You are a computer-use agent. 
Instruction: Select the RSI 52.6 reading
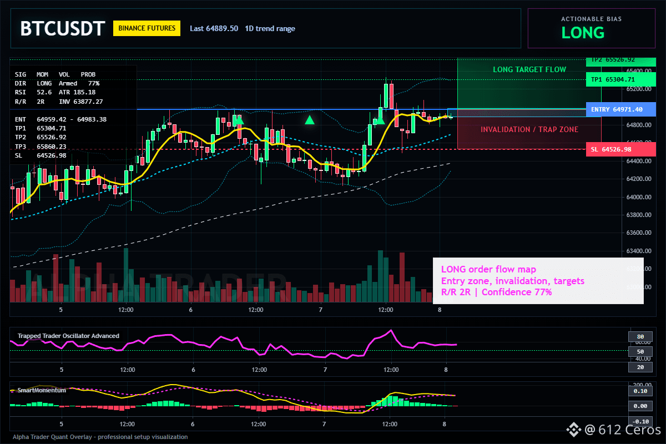33,92
